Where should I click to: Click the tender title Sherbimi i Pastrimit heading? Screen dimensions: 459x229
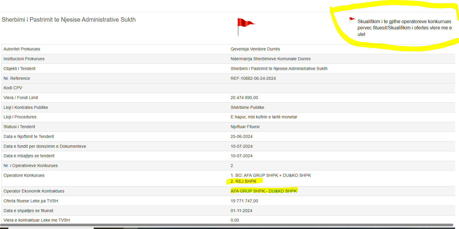pyautogui.click(x=69, y=20)
